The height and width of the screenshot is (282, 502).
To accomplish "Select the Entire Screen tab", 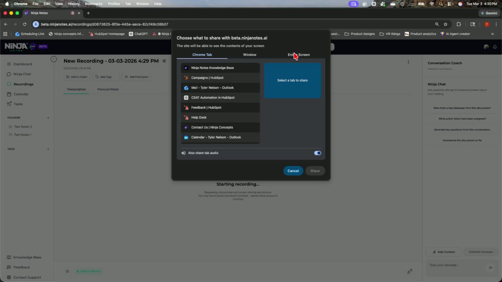I will click(298, 55).
